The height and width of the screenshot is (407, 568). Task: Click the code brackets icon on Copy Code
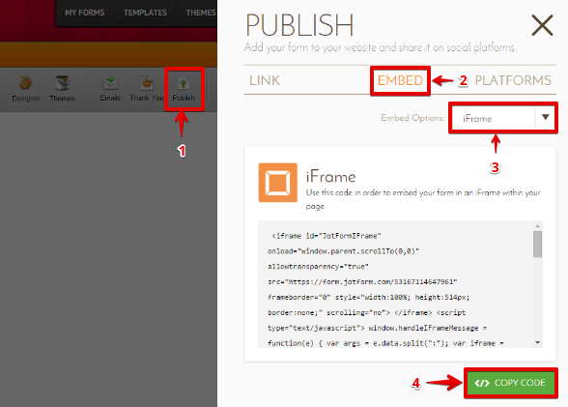point(482,383)
